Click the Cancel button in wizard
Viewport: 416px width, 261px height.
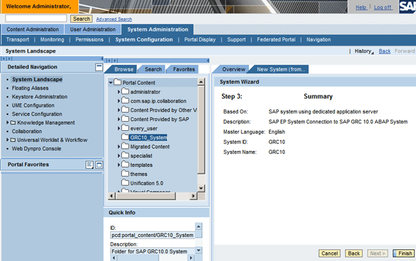329,253
